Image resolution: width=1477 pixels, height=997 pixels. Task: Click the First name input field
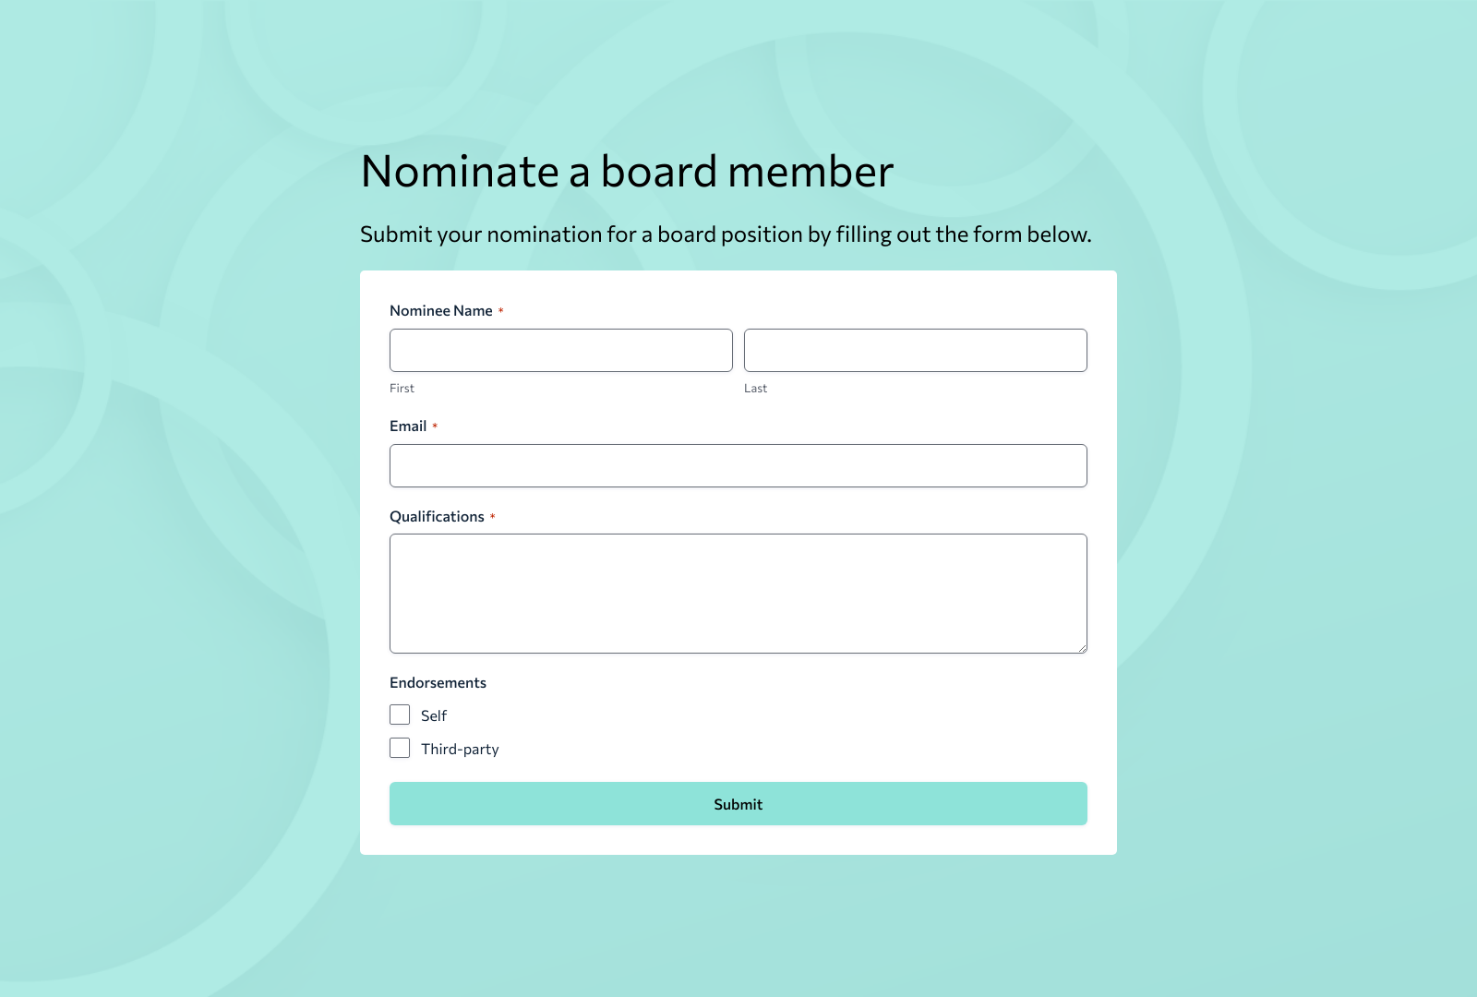click(x=560, y=351)
